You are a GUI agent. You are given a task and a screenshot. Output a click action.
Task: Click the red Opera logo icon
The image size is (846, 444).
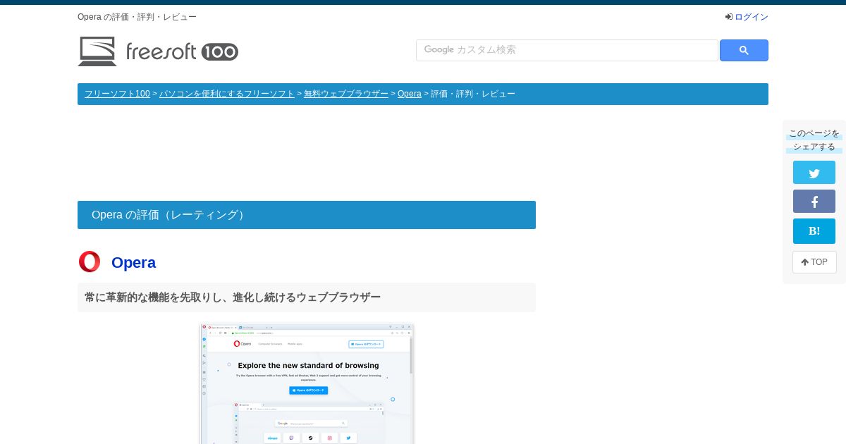[x=90, y=261]
